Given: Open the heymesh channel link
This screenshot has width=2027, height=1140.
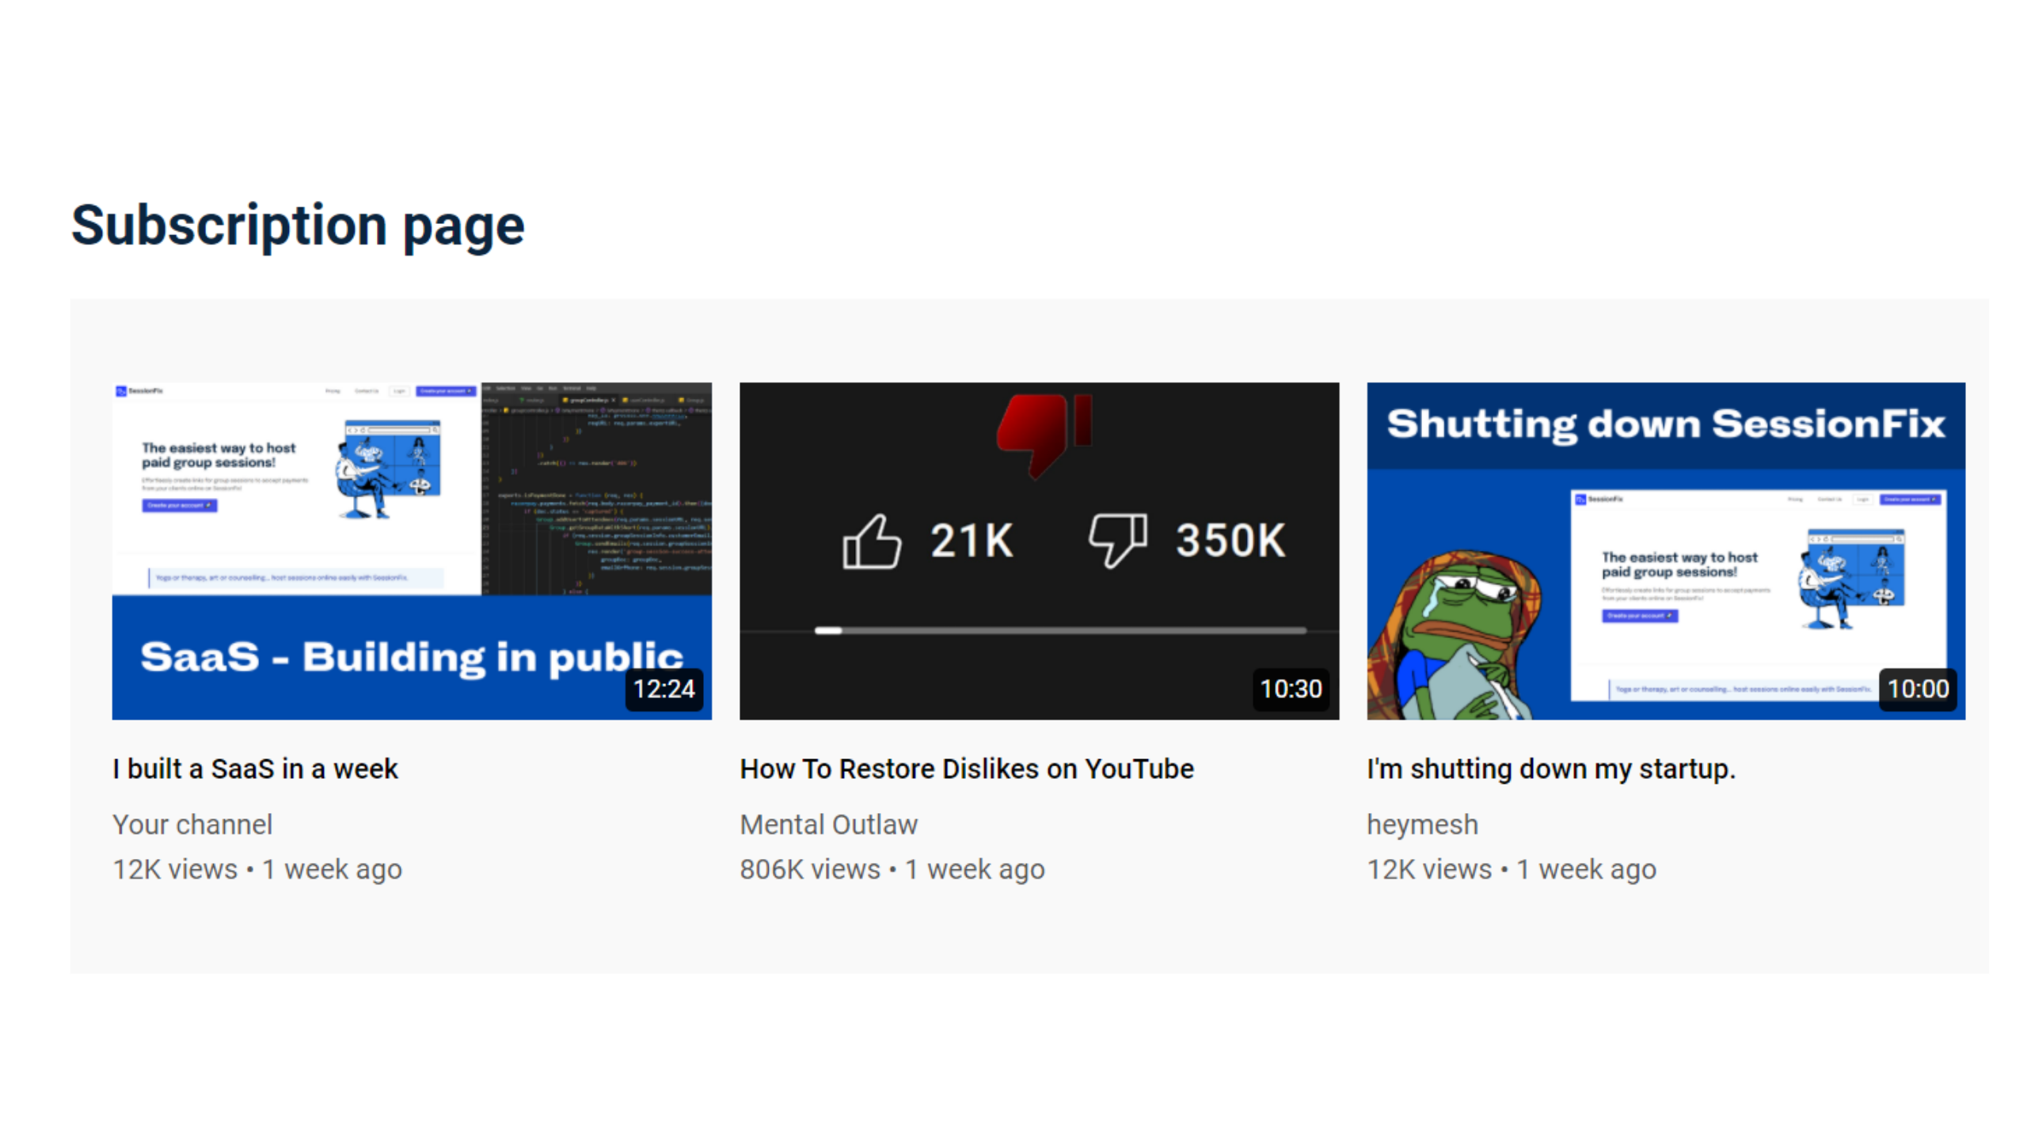Looking at the screenshot, I should (1422, 825).
